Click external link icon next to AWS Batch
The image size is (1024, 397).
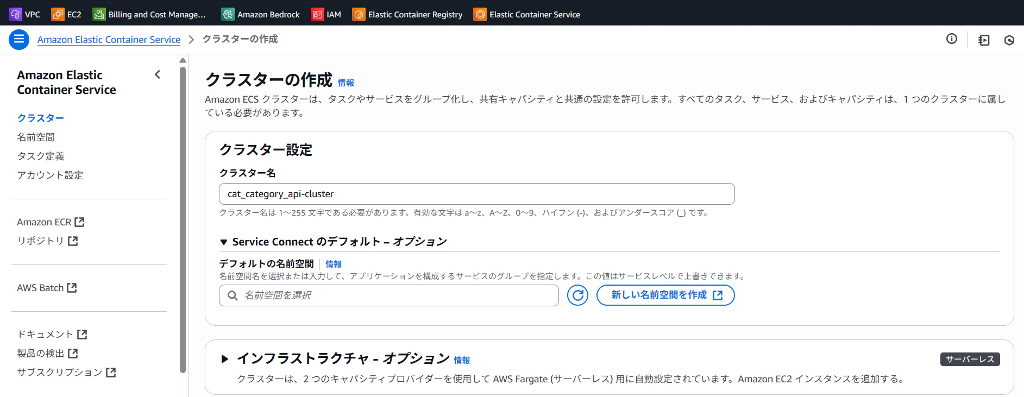tap(72, 287)
